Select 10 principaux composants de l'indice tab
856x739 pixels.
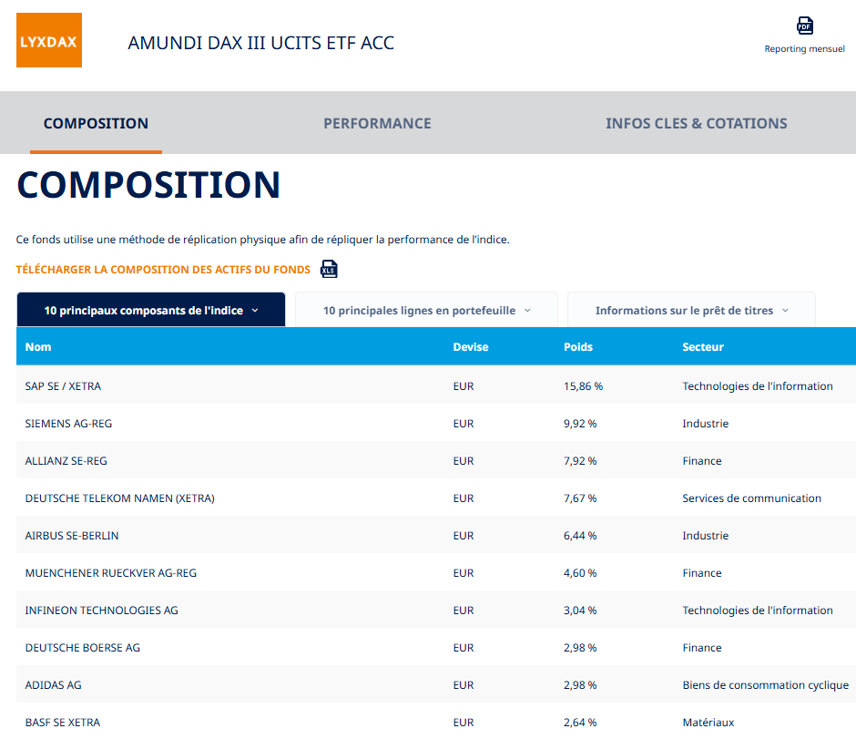pos(150,310)
